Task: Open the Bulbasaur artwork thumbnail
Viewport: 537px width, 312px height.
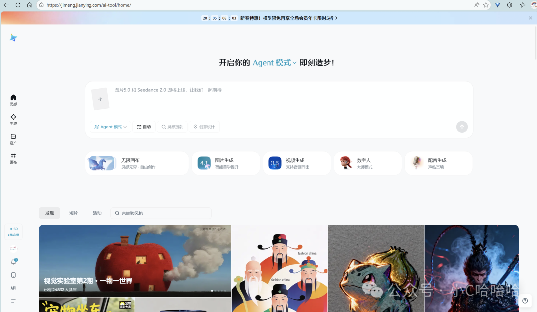Action: click(376, 268)
